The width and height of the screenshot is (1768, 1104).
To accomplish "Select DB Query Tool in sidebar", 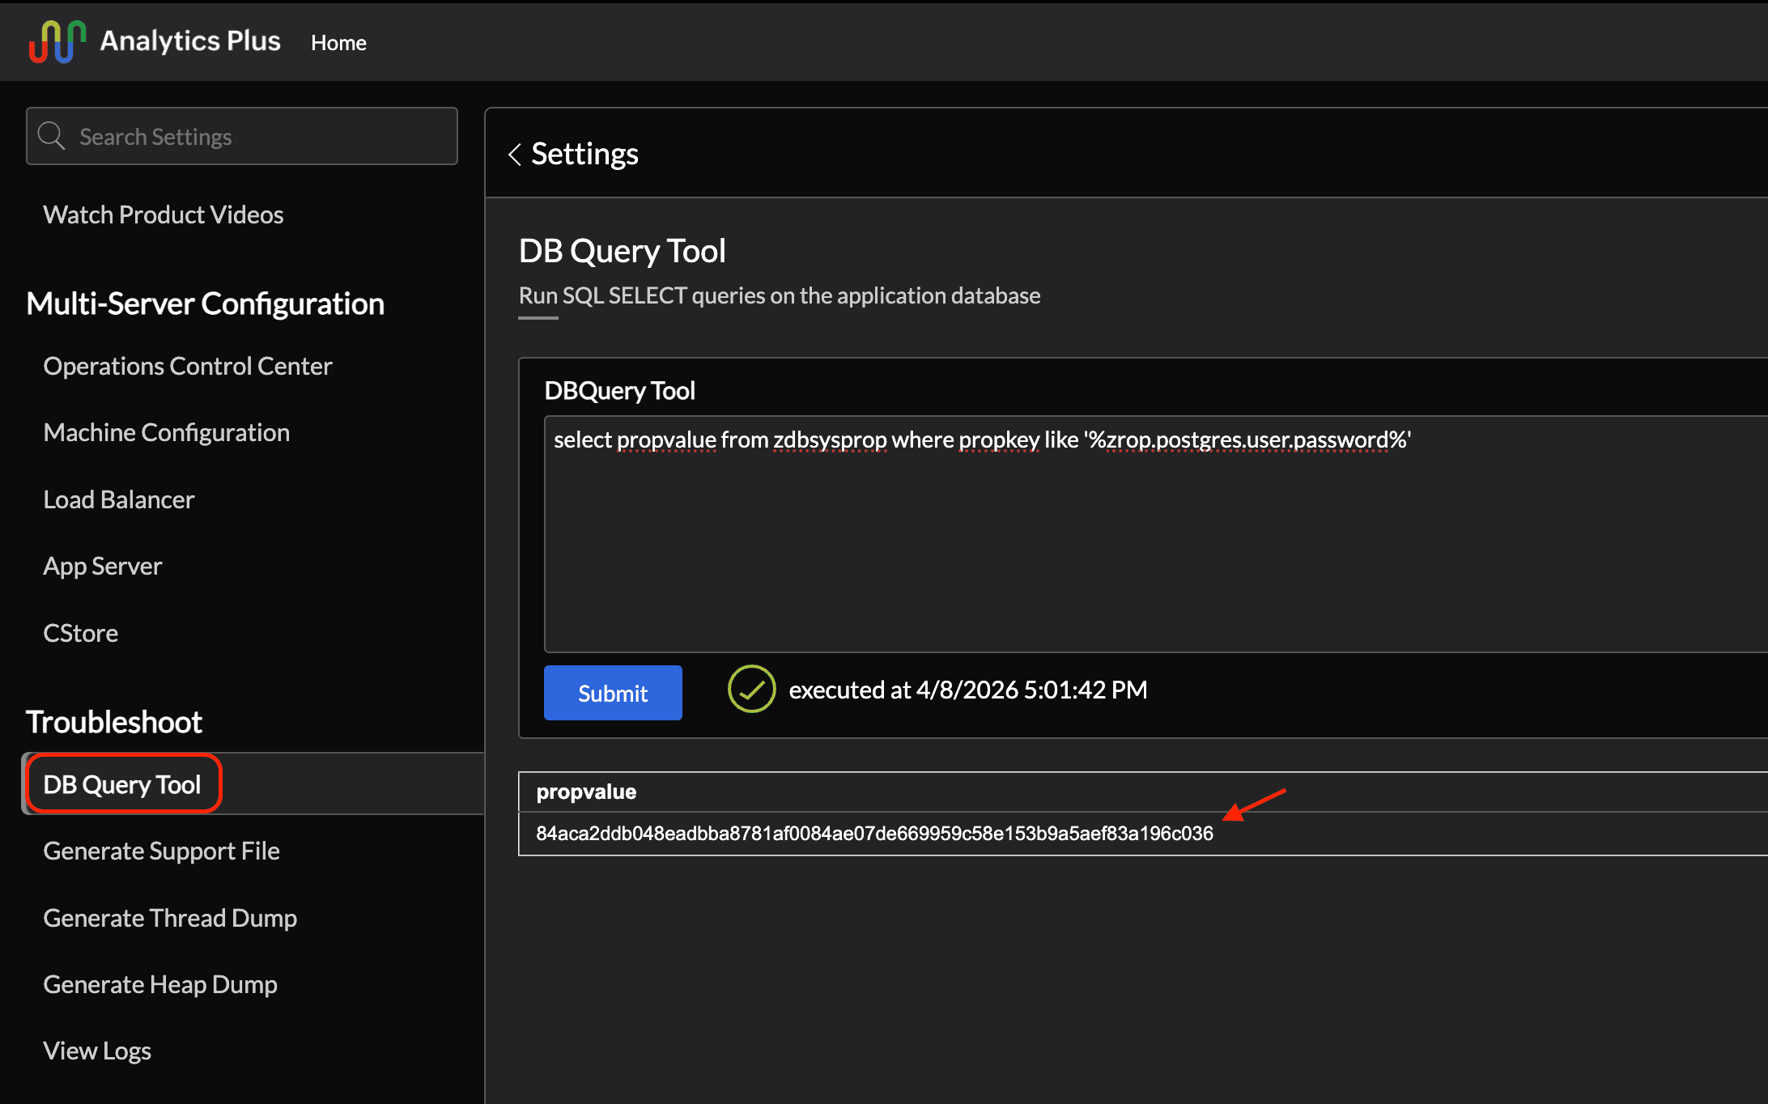I will 122,784.
